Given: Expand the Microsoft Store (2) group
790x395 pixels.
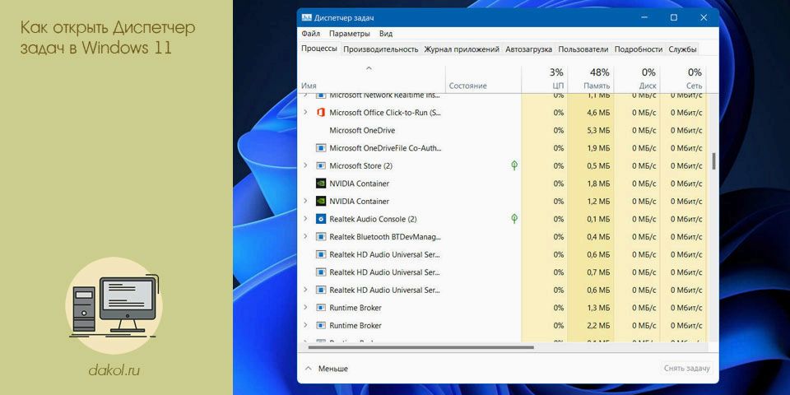Looking at the screenshot, I should click(305, 165).
